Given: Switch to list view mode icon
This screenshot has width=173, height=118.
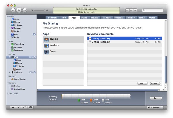Looking at the screenshot, I should click(127, 10).
